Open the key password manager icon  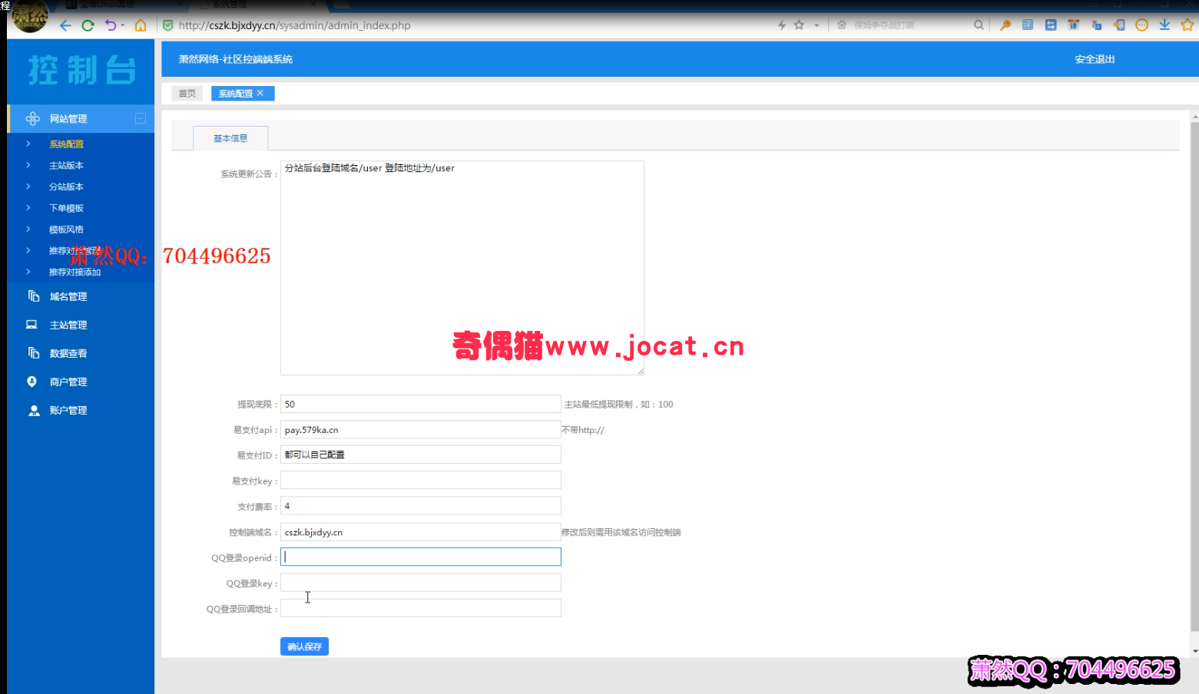[1005, 25]
